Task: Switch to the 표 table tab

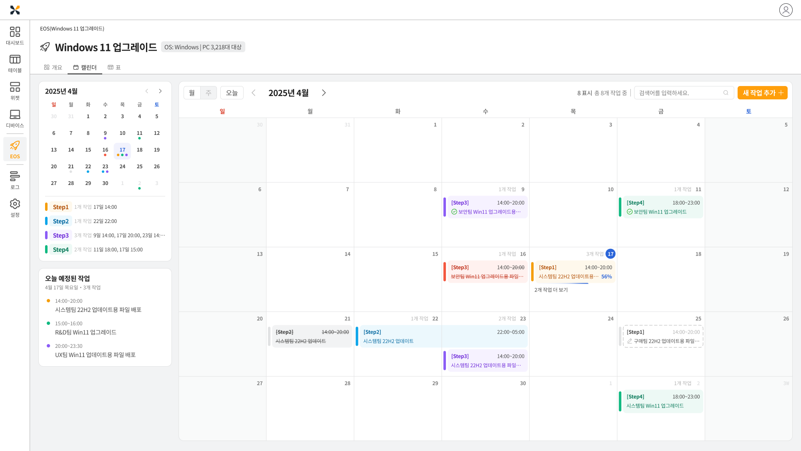Action: 114,67
